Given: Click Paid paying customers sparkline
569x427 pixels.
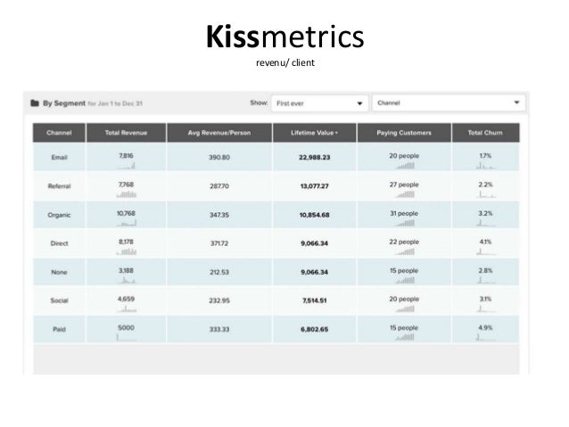Looking at the screenshot, I should tap(405, 338).
